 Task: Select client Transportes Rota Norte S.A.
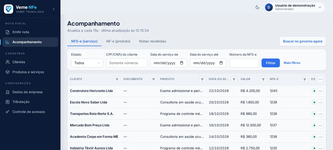pyautogui.click(x=92, y=114)
